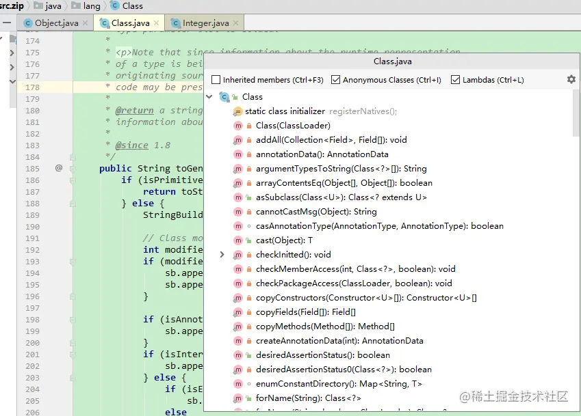Select enumConstantDirectory() entry
This screenshot has height=416, width=581.
339,384
